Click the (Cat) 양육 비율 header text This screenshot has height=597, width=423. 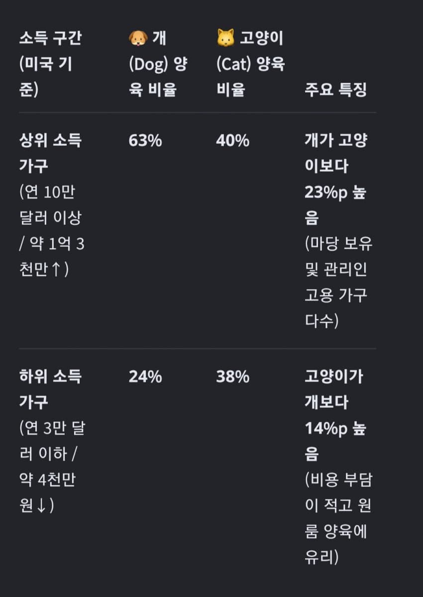point(251,77)
